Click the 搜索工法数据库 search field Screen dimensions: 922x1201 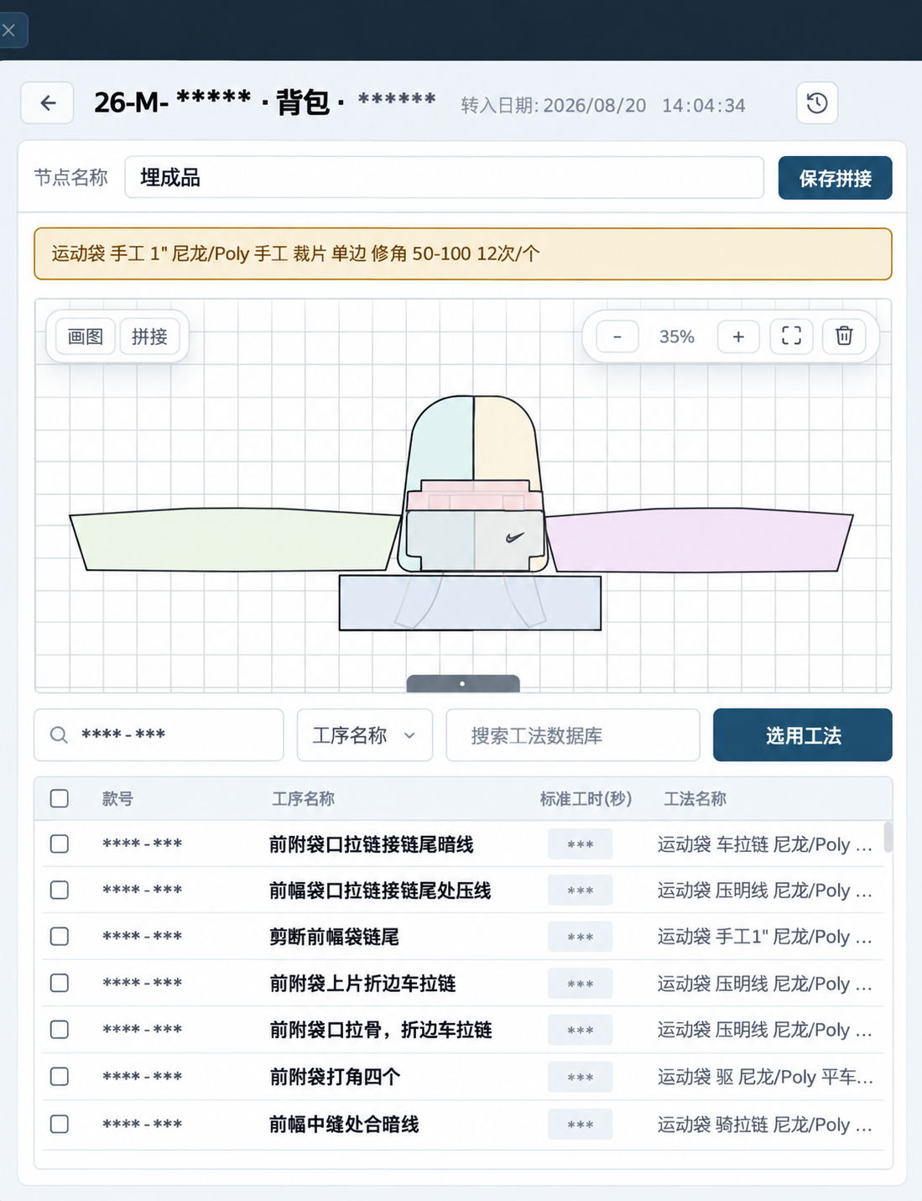coord(573,735)
